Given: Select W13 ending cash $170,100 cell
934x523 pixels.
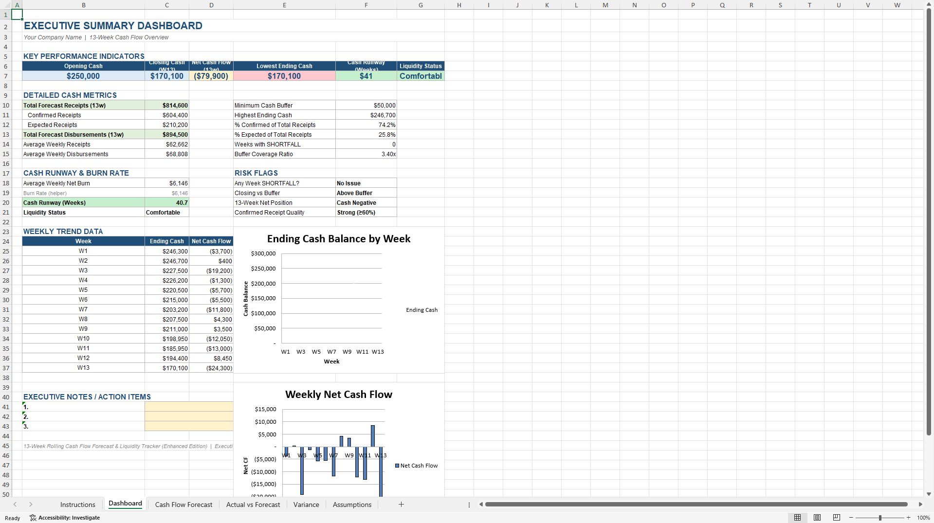Looking at the screenshot, I should [x=167, y=368].
